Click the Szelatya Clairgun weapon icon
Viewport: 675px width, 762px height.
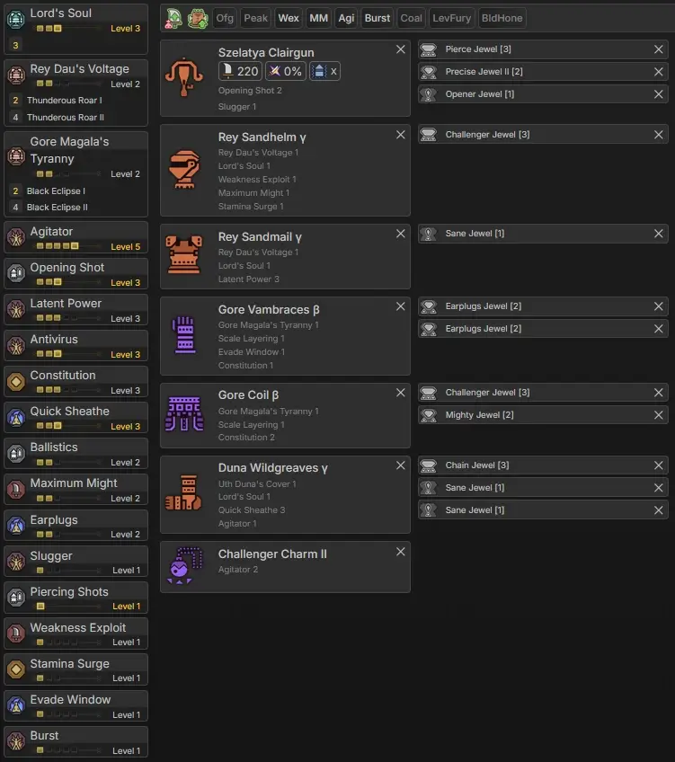coord(184,78)
